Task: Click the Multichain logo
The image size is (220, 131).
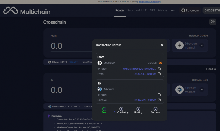Action: click(x=27, y=11)
